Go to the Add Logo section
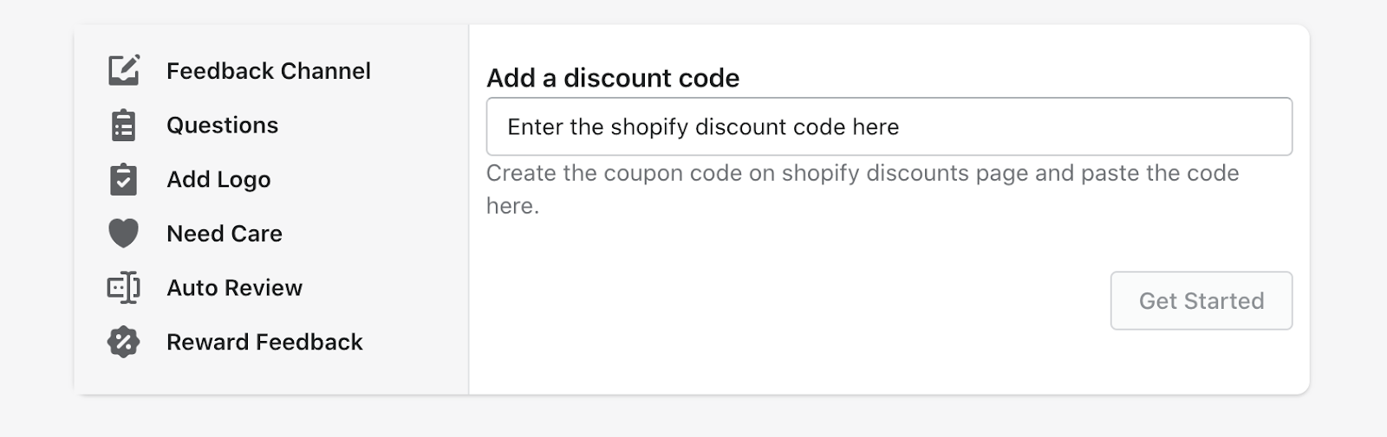This screenshot has width=1387, height=437. pyautogui.click(x=218, y=179)
